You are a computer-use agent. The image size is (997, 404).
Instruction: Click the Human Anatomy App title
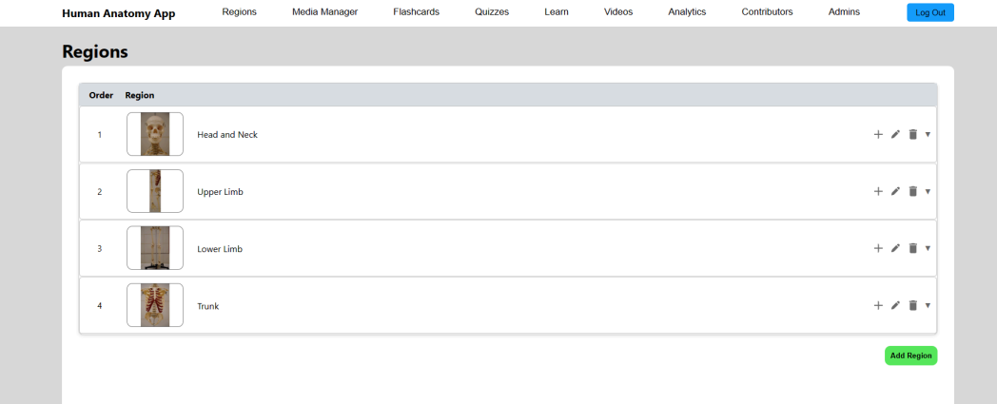[118, 13]
